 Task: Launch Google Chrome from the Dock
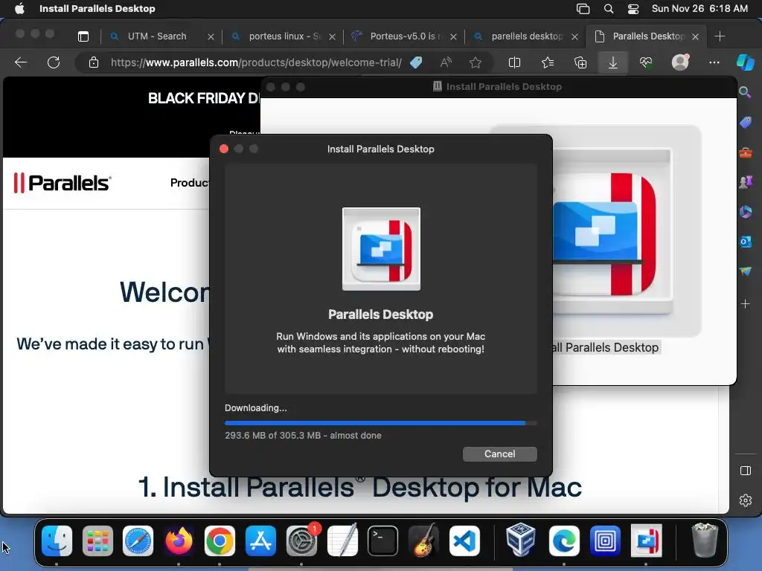point(220,541)
